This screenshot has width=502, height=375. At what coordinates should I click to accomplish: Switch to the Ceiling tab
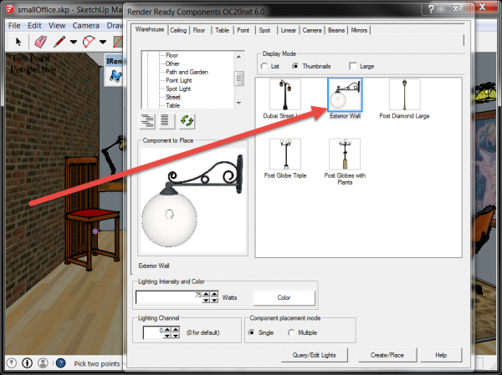pyautogui.click(x=178, y=30)
